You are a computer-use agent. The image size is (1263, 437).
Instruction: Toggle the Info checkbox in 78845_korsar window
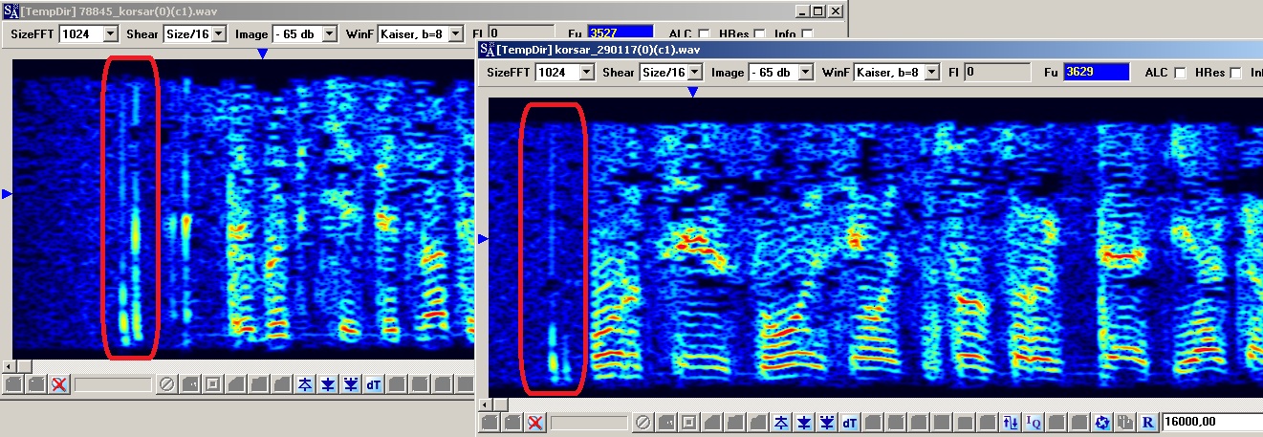pos(808,34)
